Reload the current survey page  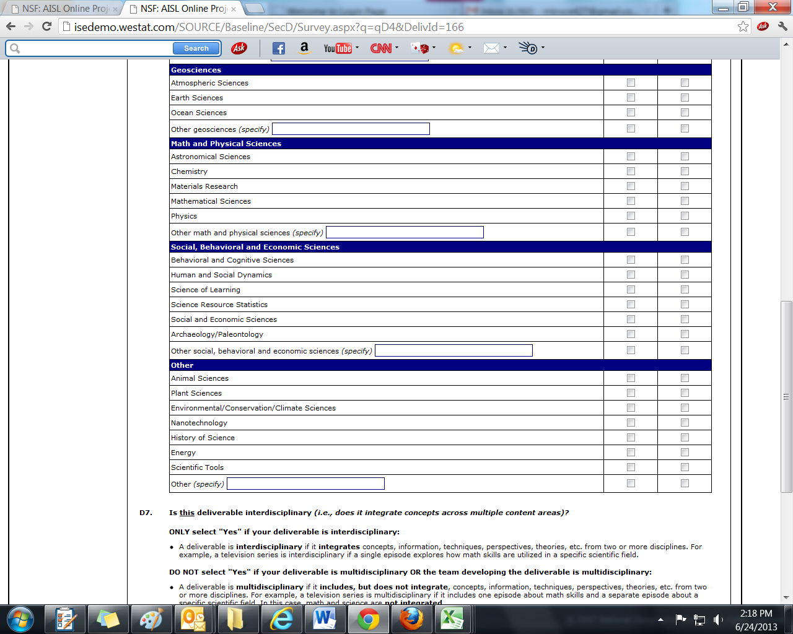tap(46, 27)
